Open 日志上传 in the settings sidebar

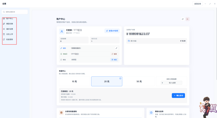coord(8,34)
